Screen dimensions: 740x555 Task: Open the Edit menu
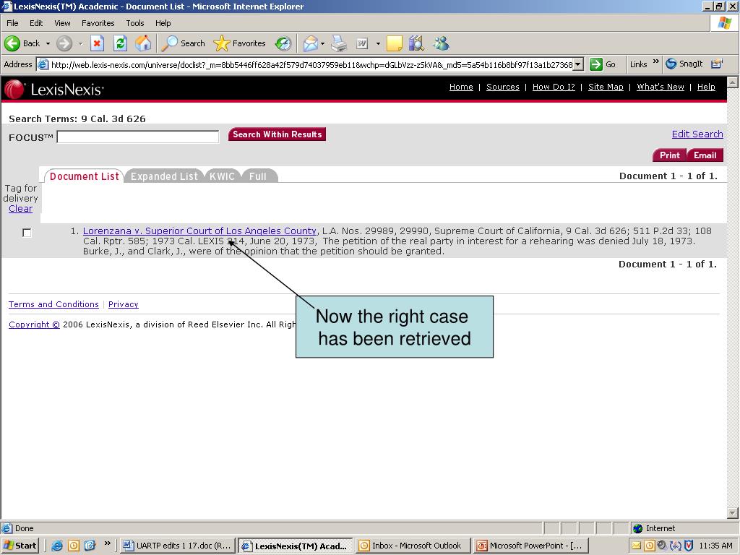tap(36, 23)
